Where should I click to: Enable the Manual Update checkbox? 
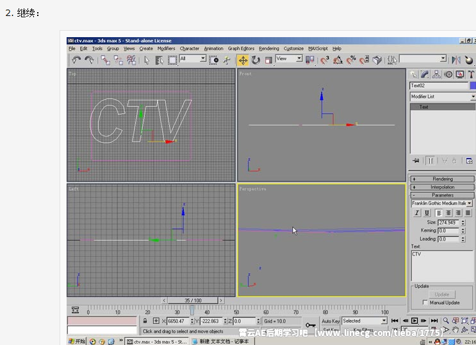(425, 303)
